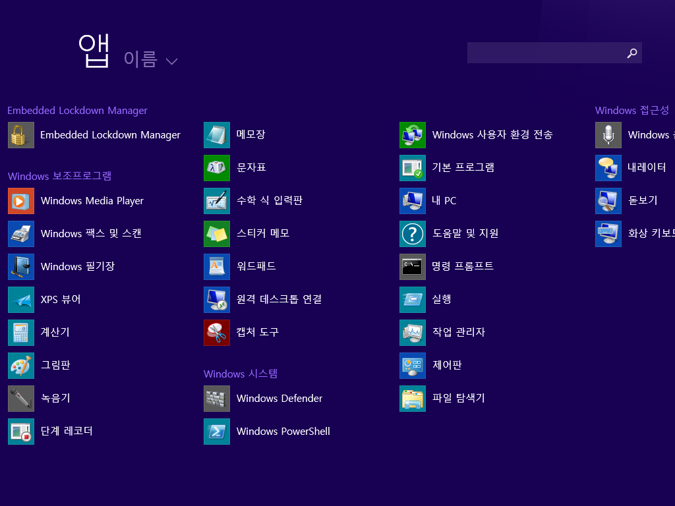Open 계산기 calculator icon
Screen dimensions: 675x506
[x=21, y=333]
